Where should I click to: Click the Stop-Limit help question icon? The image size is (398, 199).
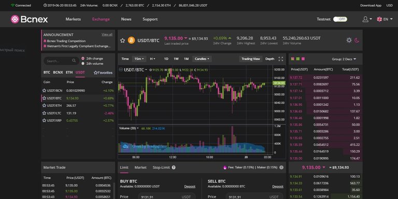174,167
